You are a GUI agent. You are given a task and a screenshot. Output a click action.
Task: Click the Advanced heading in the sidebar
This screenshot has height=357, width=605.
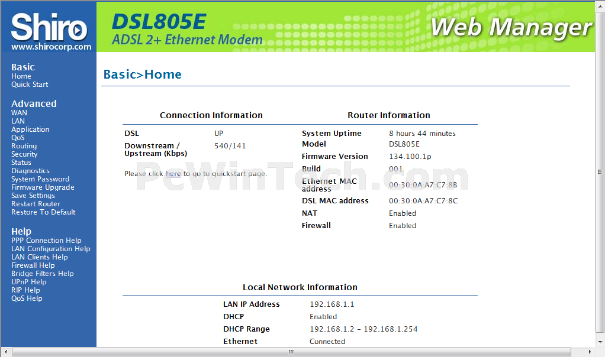pos(34,103)
